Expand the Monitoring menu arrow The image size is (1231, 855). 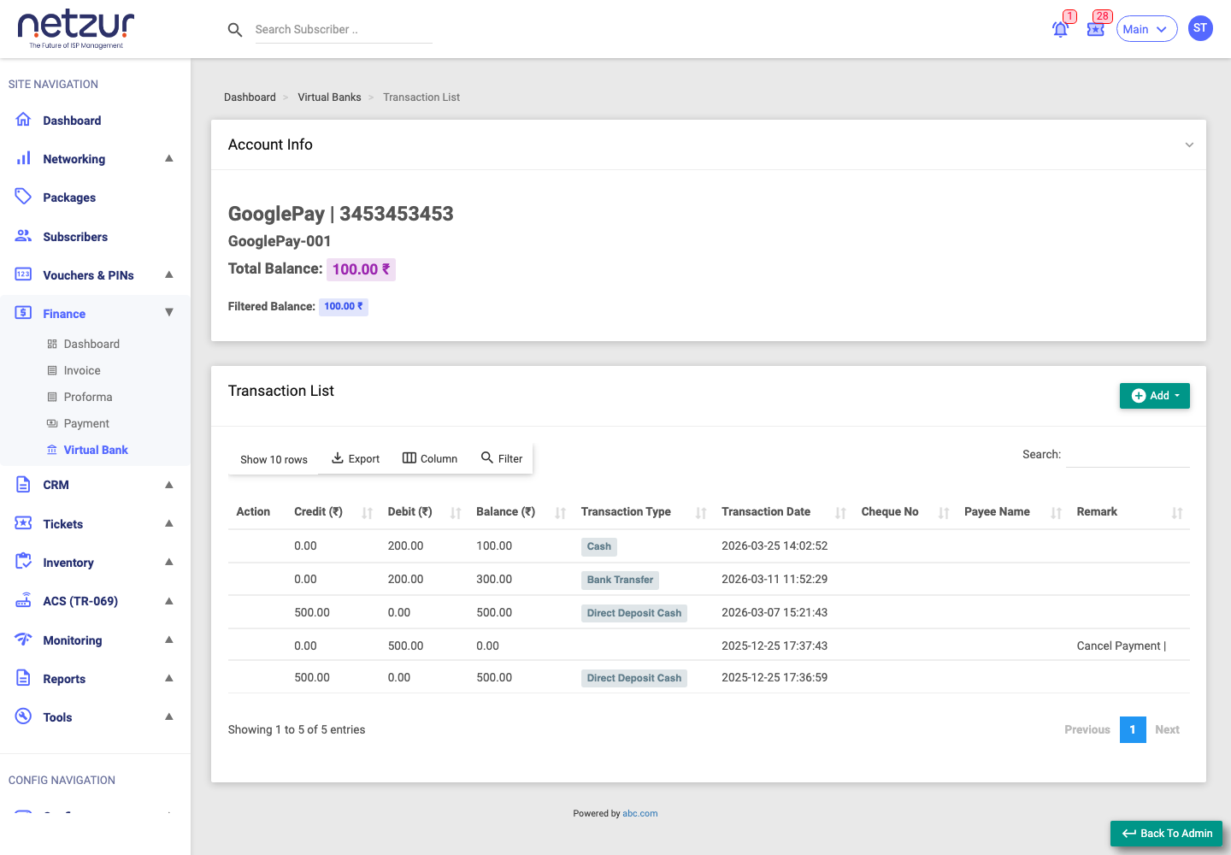[x=169, y=640]
